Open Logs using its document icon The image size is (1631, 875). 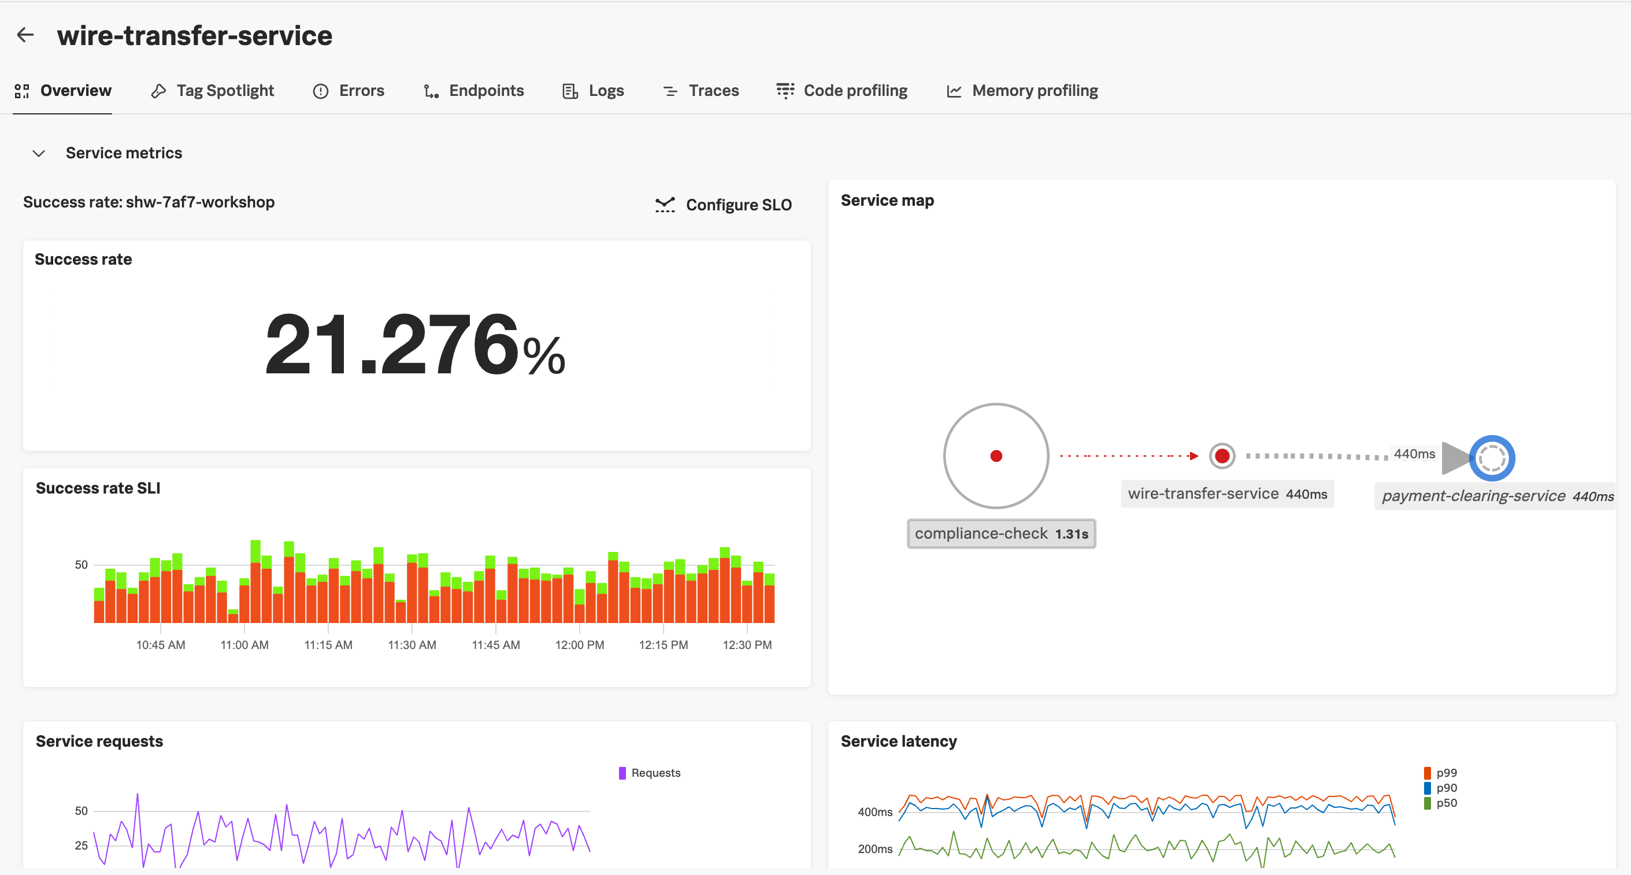pos(569,91)
